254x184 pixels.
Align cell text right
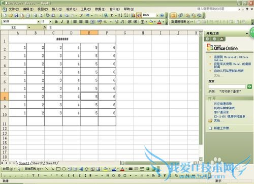pyautogui.click(x=86, y=22)
